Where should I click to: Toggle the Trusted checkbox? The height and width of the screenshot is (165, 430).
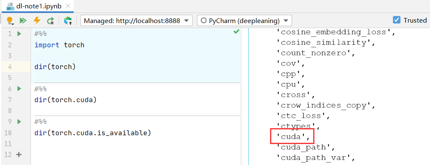click(x=396, y=20)
